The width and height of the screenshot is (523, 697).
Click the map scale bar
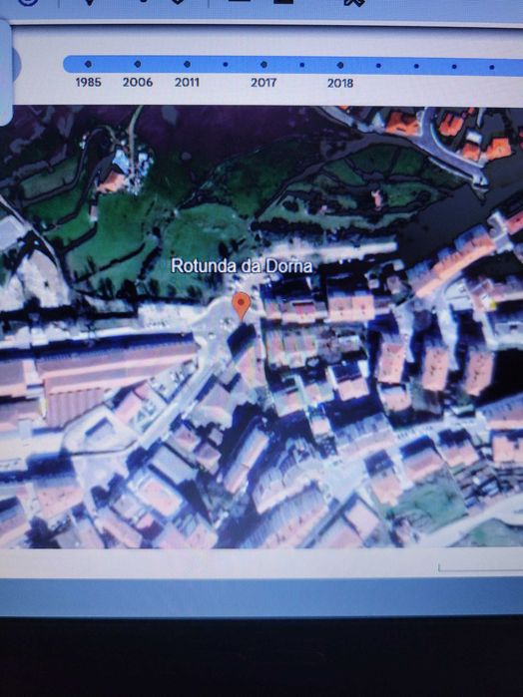tap(480, 567)
